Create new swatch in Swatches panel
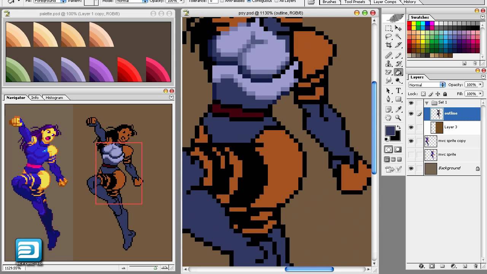The width and height of the screenshot is (487, 274). tap(464, 63)
